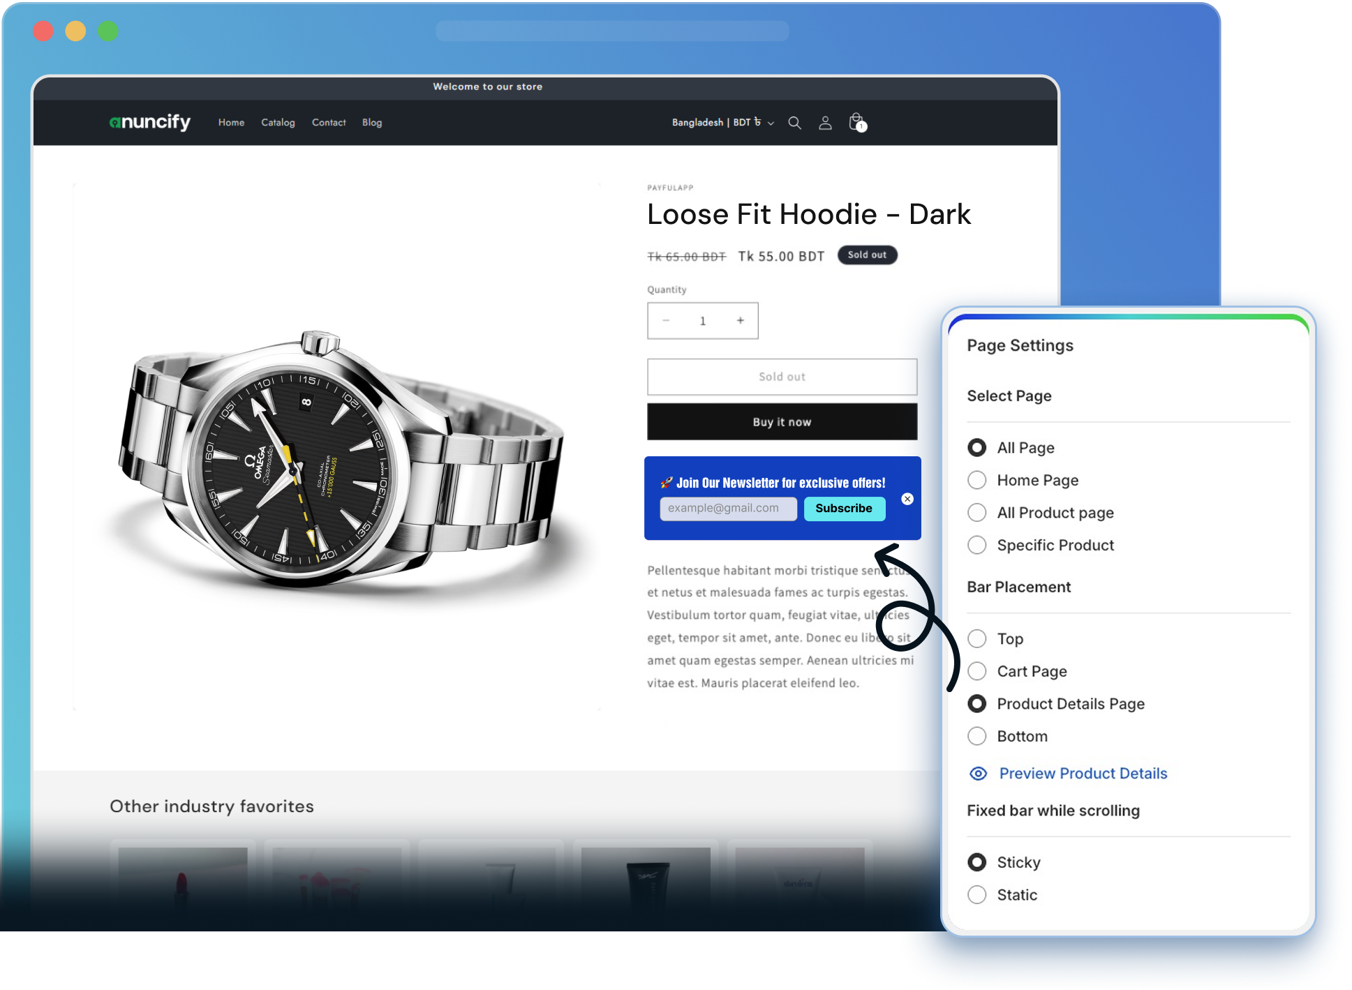
Task: Select the All Page radio option
Action: point(976,448)
